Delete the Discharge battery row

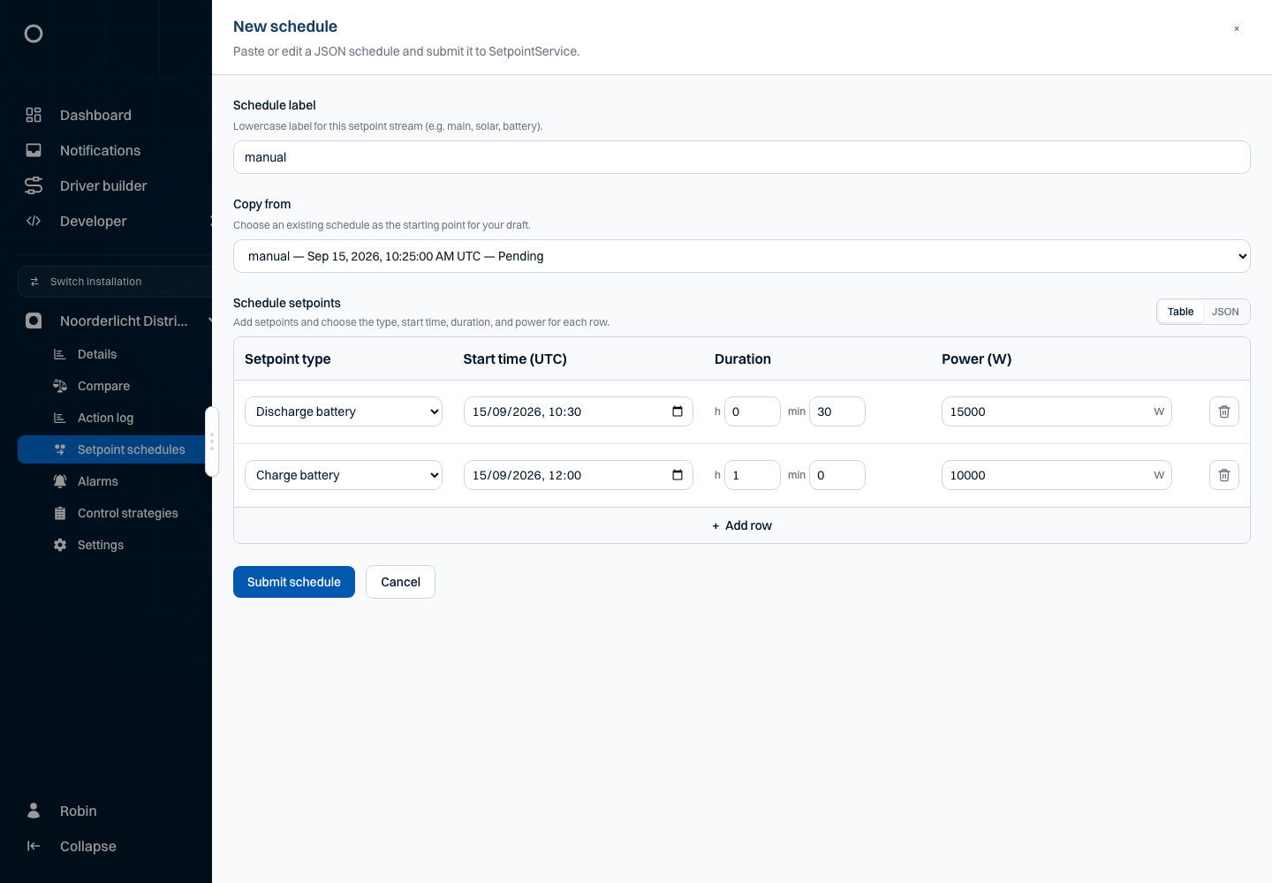1224,411
